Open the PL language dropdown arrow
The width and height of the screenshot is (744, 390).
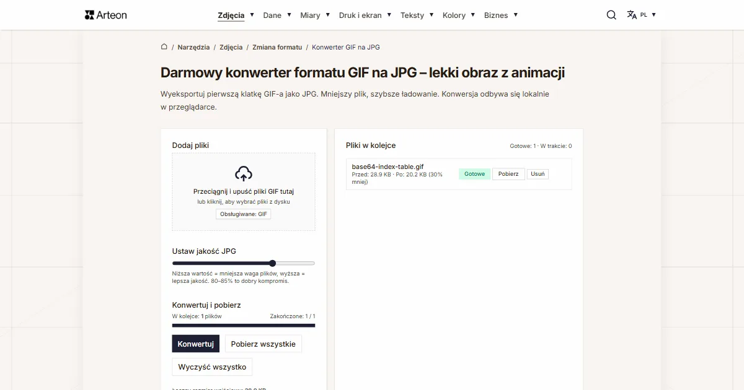coord(653,14)
